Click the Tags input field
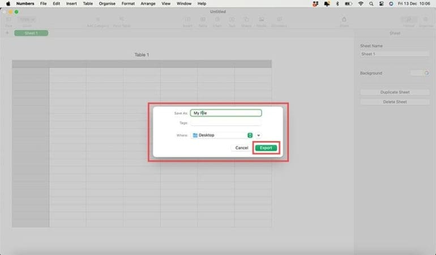This screenshot has width=436, height=255. point(226,123)
